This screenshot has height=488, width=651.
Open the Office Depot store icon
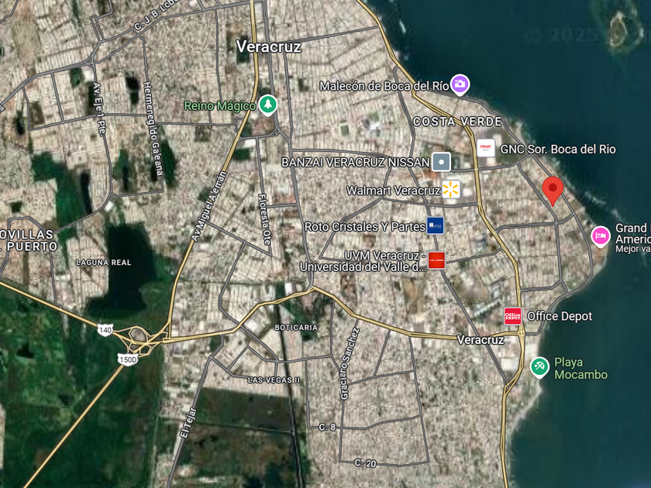tap(513, 316)
